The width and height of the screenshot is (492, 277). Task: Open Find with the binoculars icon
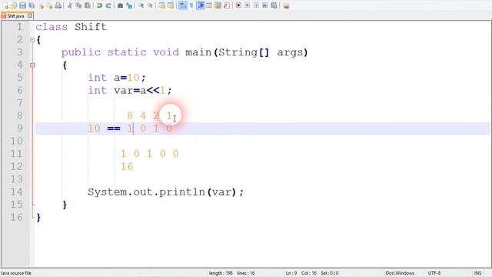click(120, 5)
